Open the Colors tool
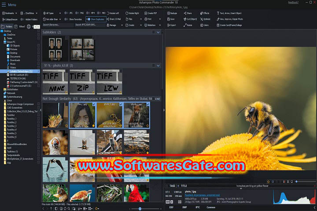The height and width of the screenshot is (211, 317). 204,25
